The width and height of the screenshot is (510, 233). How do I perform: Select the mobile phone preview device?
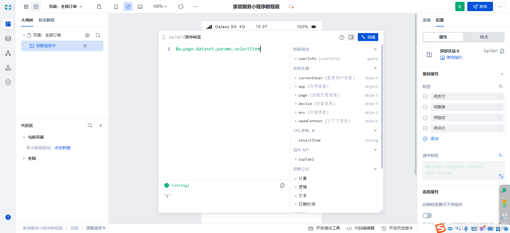tap(116, 7)
